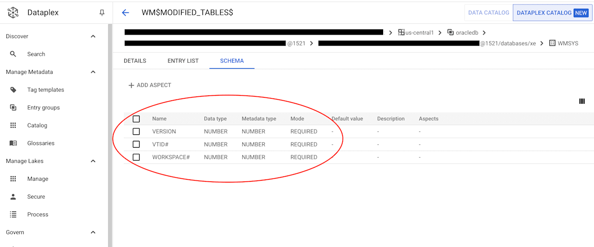Click the Catalog grid icon
594x247 pixels.
point(13,125)
